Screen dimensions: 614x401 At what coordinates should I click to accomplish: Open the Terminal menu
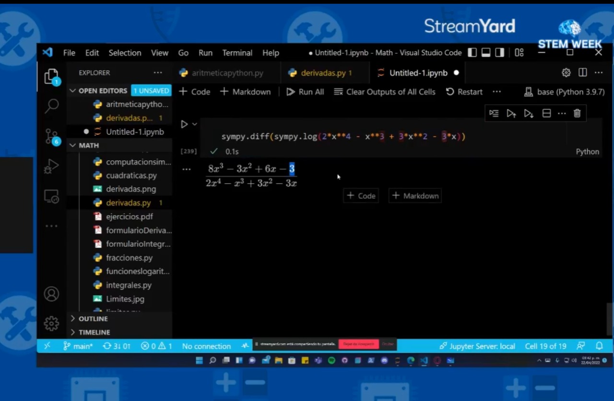(237, 53)
